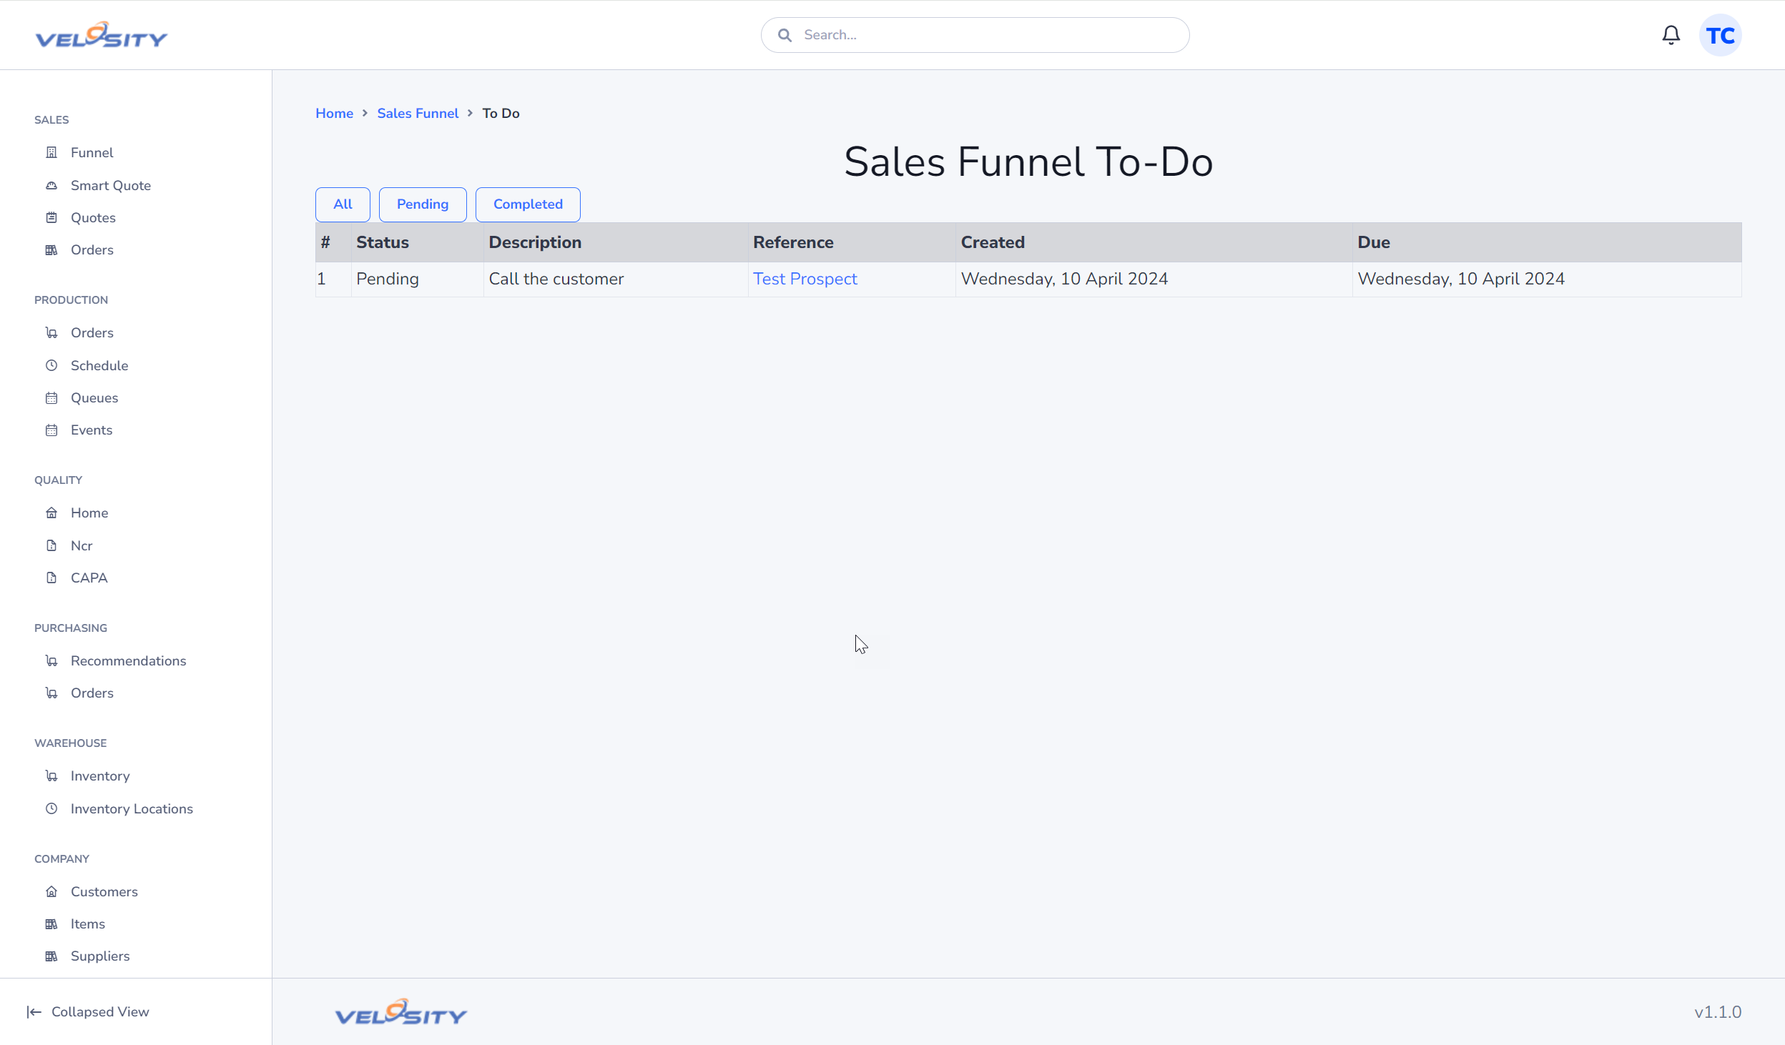Click the Production Orders cart icon
Viewport: 1785px width, 1045px height.
[51, 332]
